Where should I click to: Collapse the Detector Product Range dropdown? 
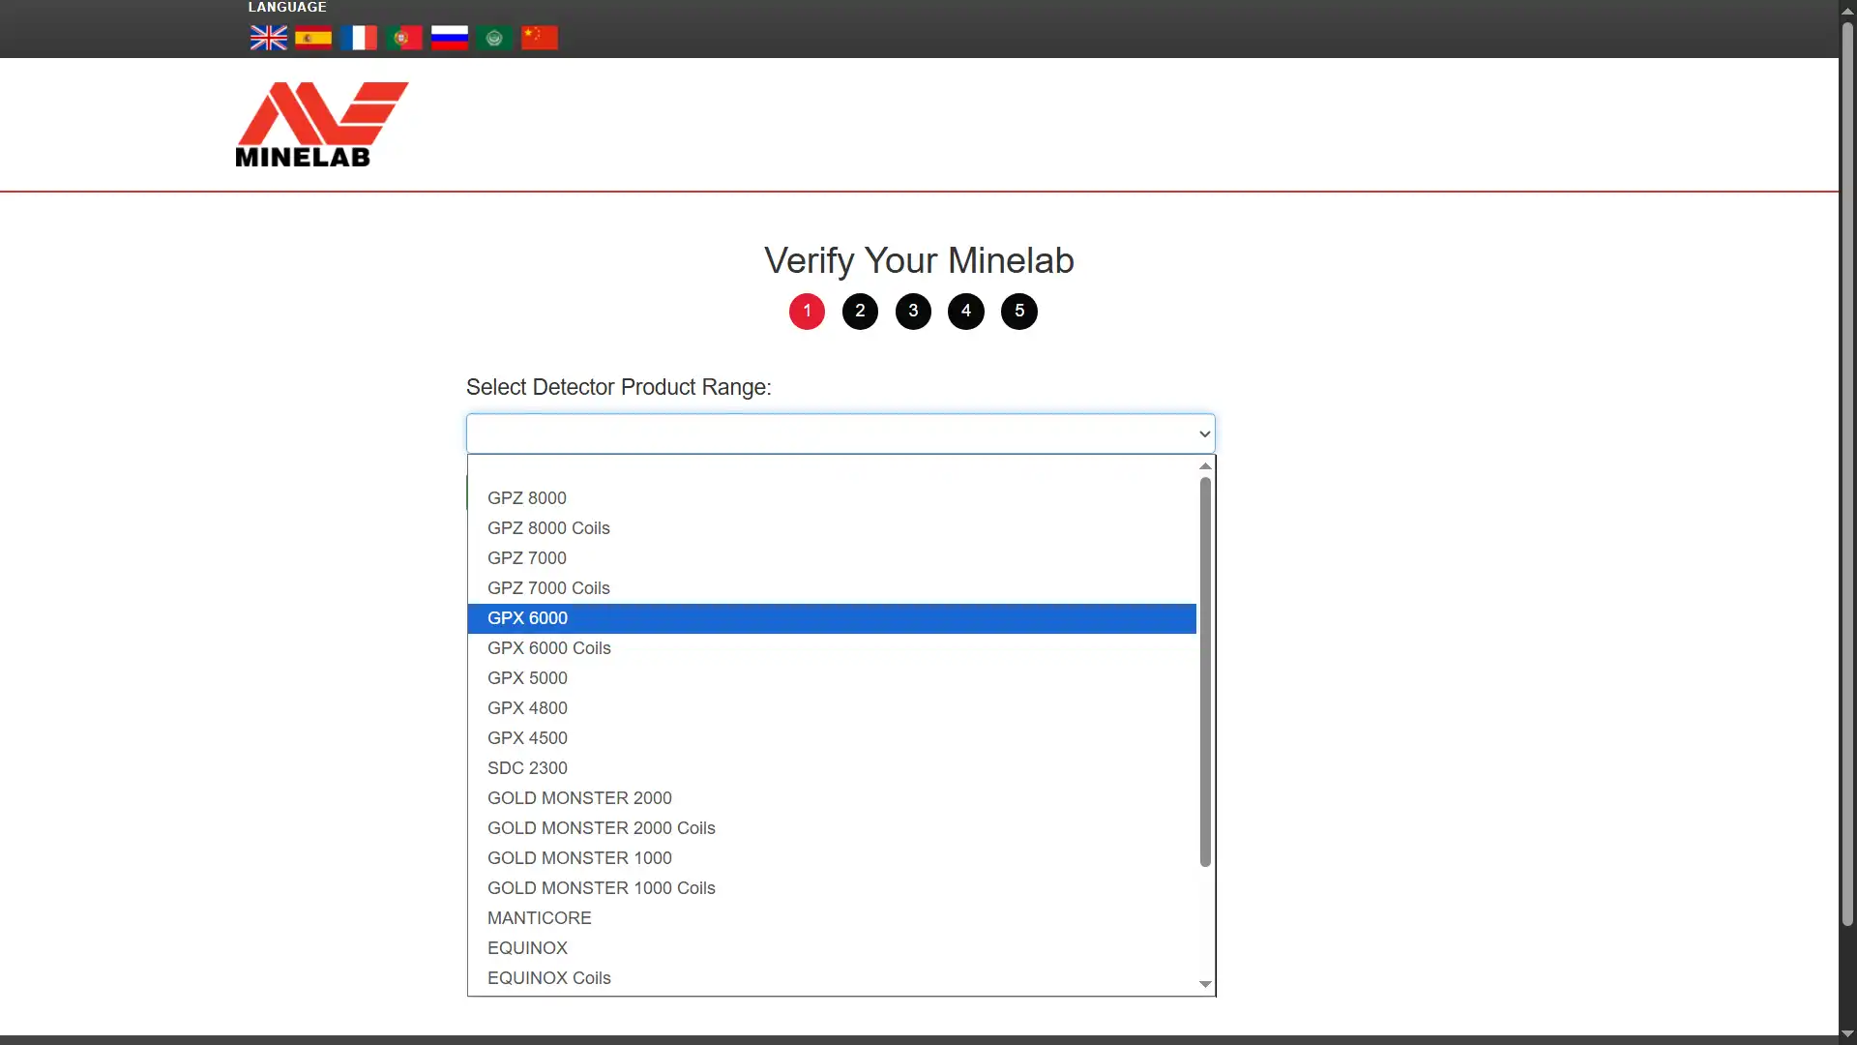tap(840, 433)
